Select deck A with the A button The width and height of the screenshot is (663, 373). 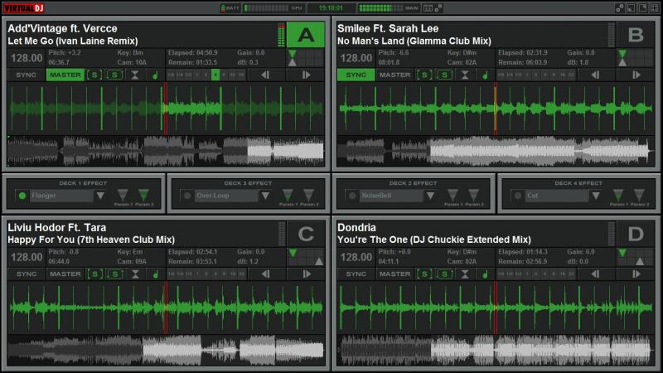306,35
